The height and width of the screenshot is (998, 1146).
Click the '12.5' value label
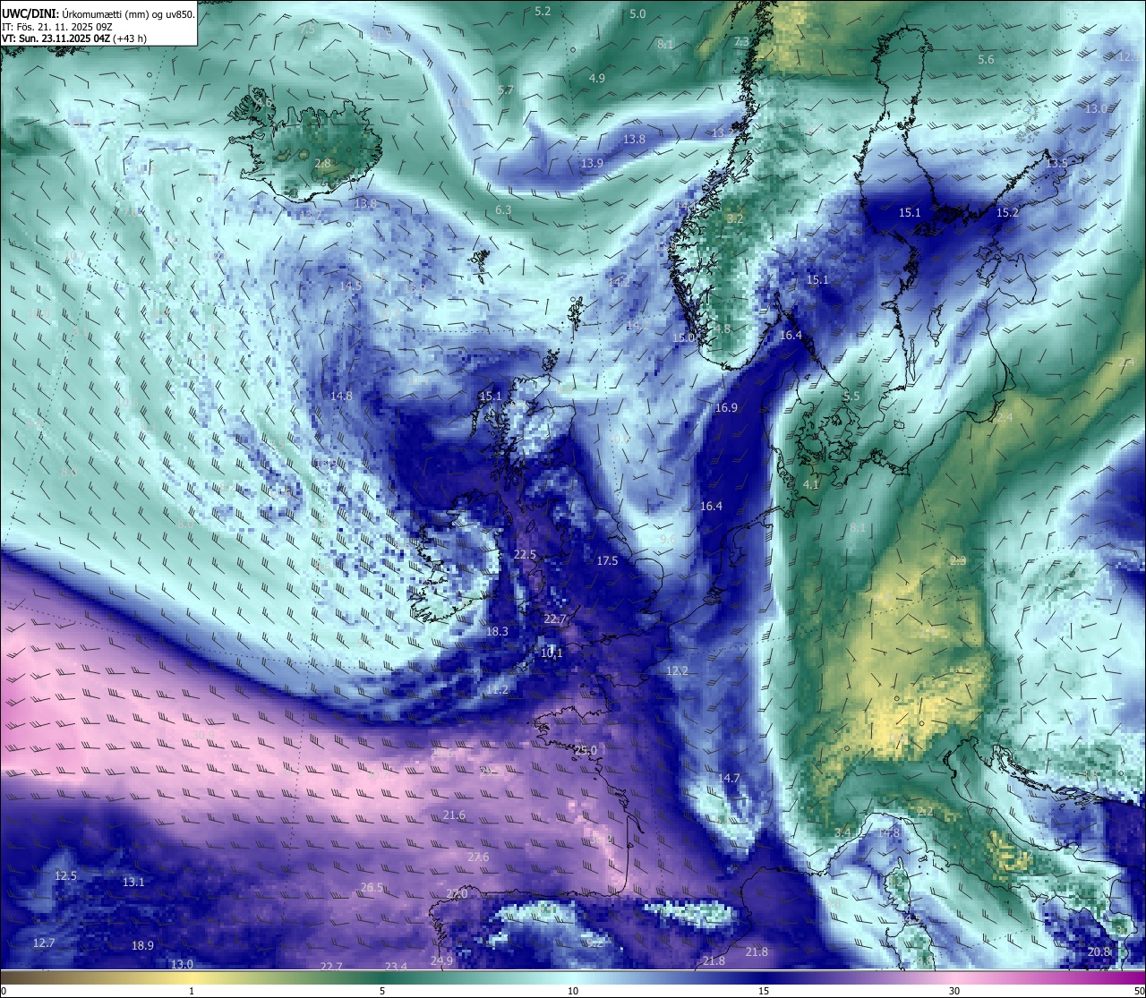pos(65,875)
